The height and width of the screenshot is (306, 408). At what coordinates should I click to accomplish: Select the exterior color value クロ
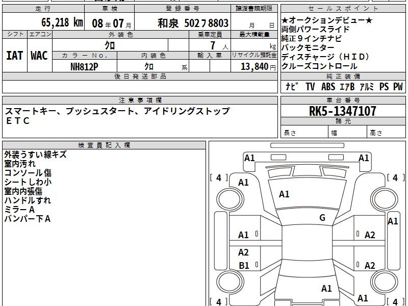(110, 45)
